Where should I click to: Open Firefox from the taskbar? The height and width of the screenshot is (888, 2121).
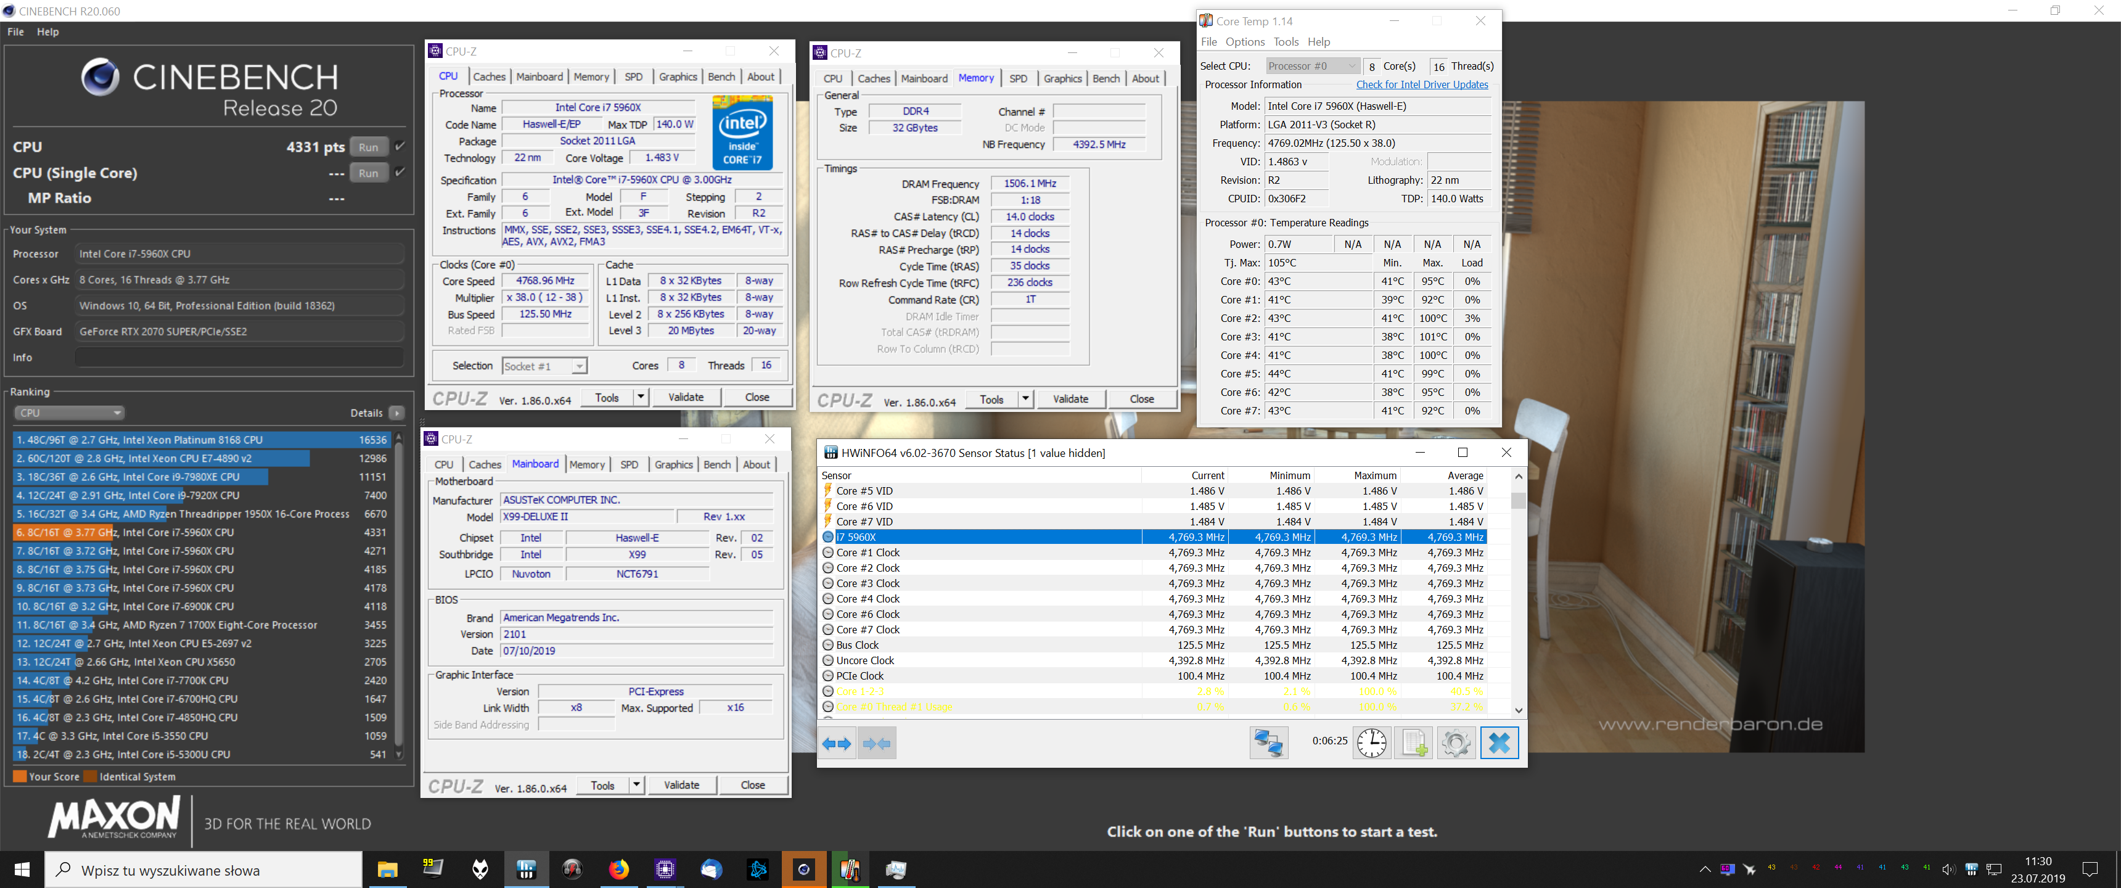pos(618,869)
